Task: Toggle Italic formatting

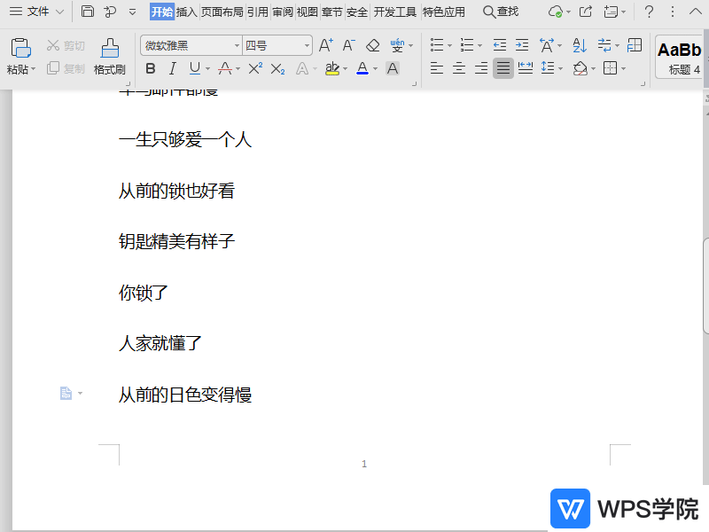Action: pyautogui.click(x=172, y=69)
